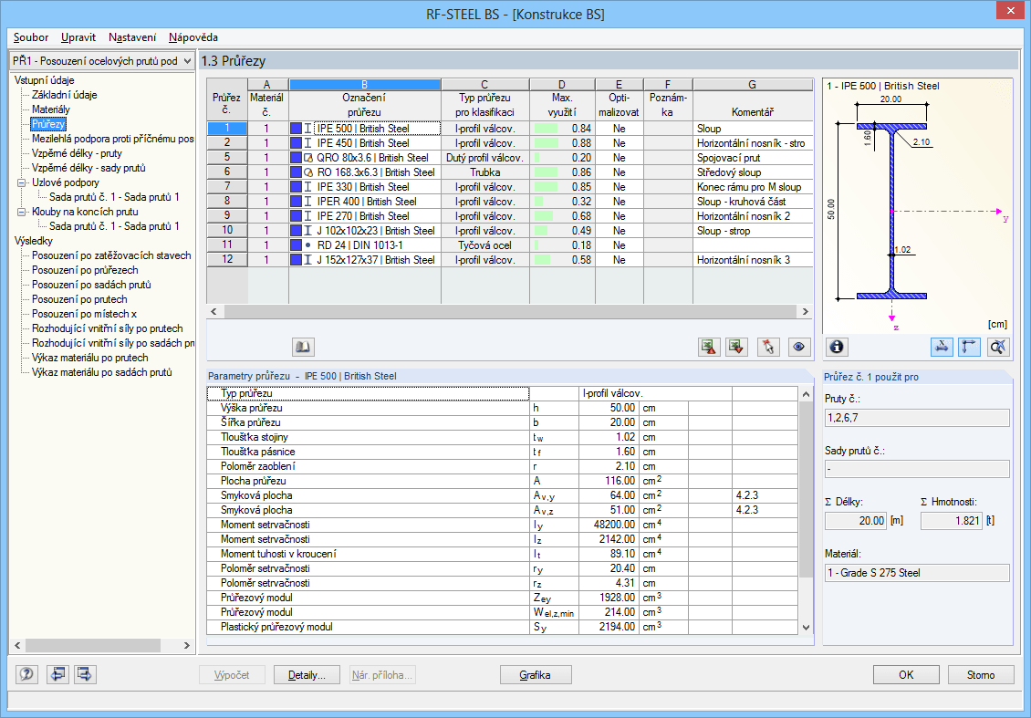Open Vzpěrné délky - pruty item
The image size is (1031, 718).
click(x=77, y=153)
